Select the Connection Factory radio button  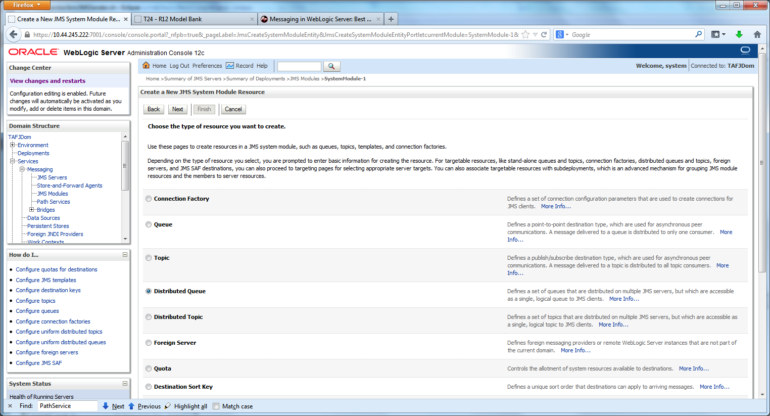149,199
